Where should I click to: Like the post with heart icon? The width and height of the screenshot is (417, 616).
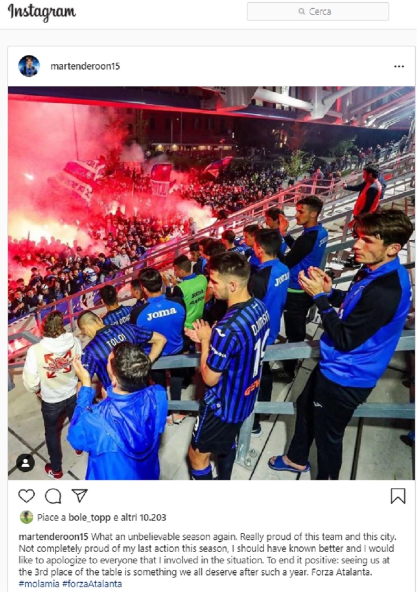(x=27, y=496)
